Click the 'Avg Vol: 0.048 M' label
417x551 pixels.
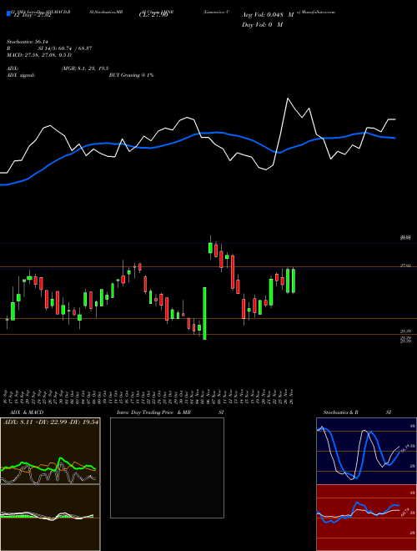click(x=268, y=15)
